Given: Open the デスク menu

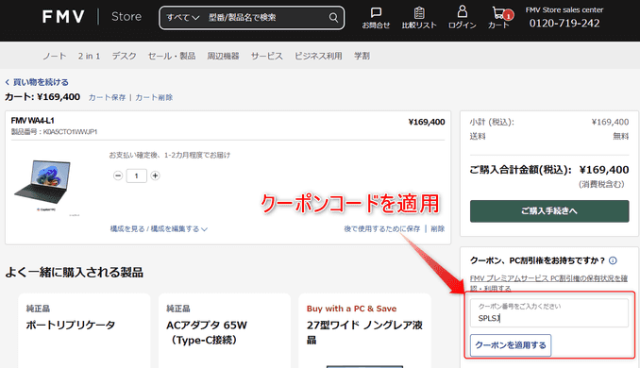Looking at the screenshot, I should point(124,56).
